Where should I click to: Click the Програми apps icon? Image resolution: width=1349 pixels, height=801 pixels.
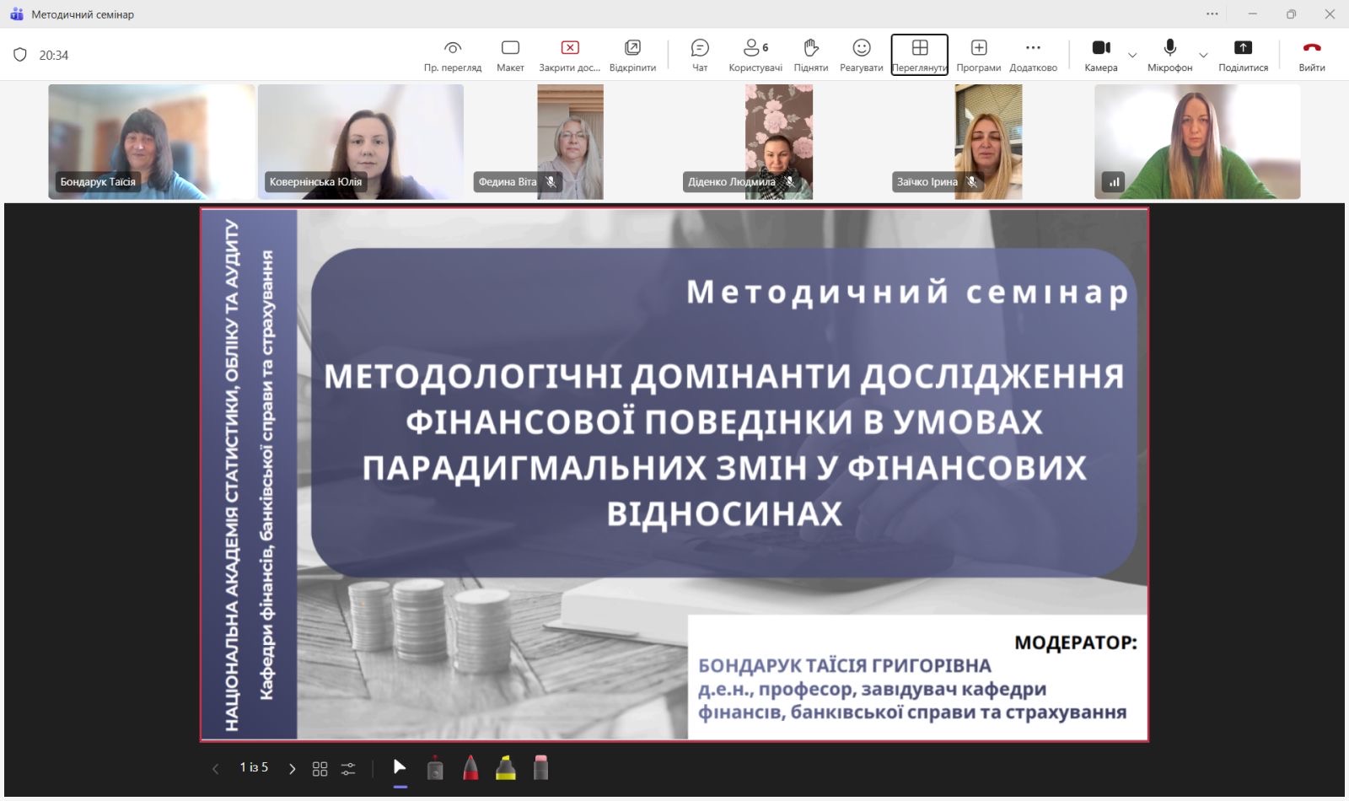(x=978, y=55)
